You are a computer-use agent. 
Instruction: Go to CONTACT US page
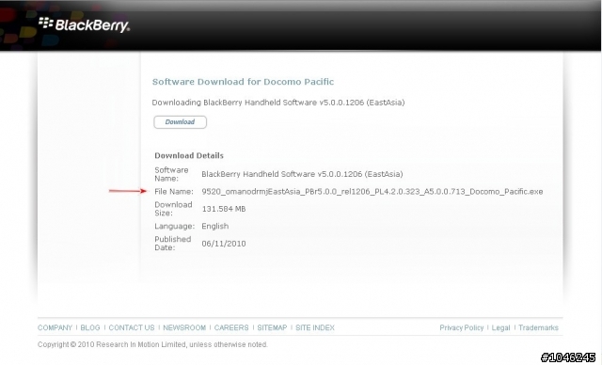point(132,327)
